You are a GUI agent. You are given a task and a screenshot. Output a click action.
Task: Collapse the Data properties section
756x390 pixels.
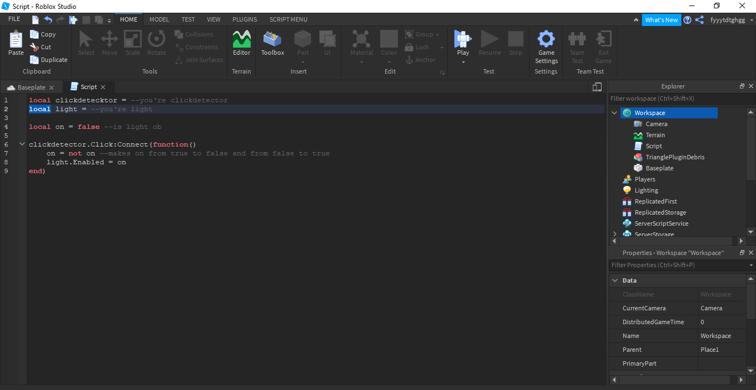[614, 280]
